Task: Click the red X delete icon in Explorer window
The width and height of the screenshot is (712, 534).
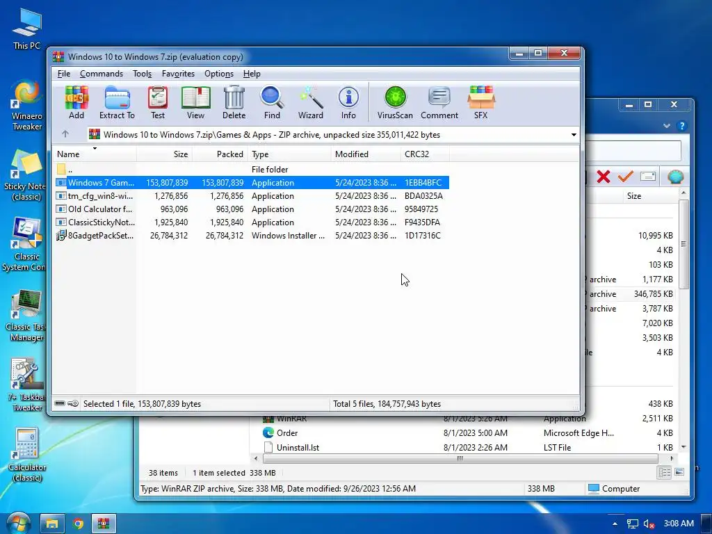Action: tap(603, 176)
